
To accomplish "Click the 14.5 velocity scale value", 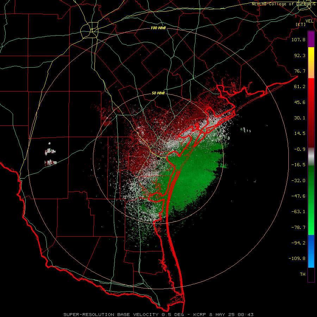I will (300, 133).
